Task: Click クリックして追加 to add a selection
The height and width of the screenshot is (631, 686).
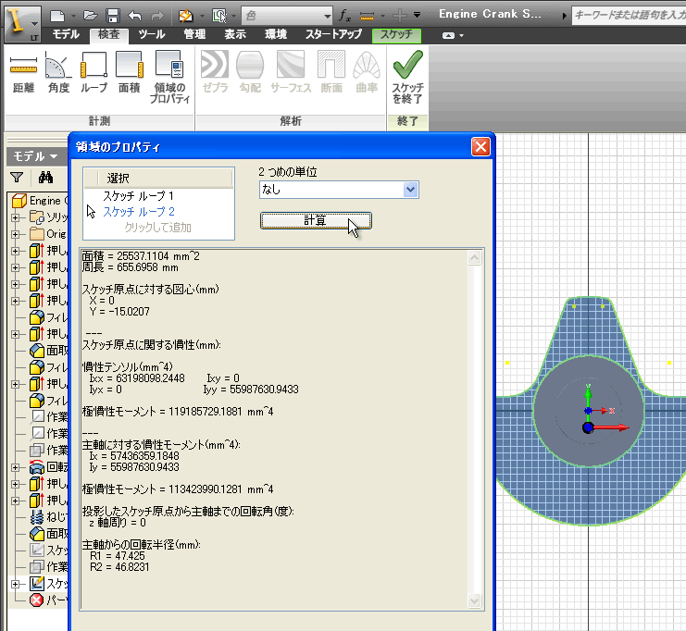Action: 157,227
